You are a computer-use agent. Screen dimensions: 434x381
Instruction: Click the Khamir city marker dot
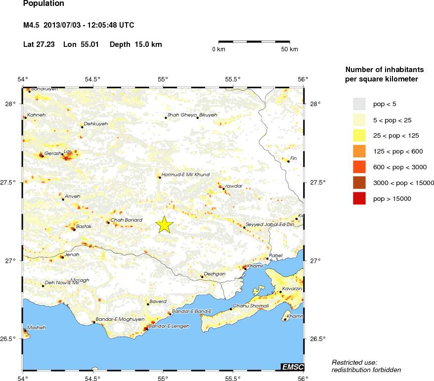point(245,269)
